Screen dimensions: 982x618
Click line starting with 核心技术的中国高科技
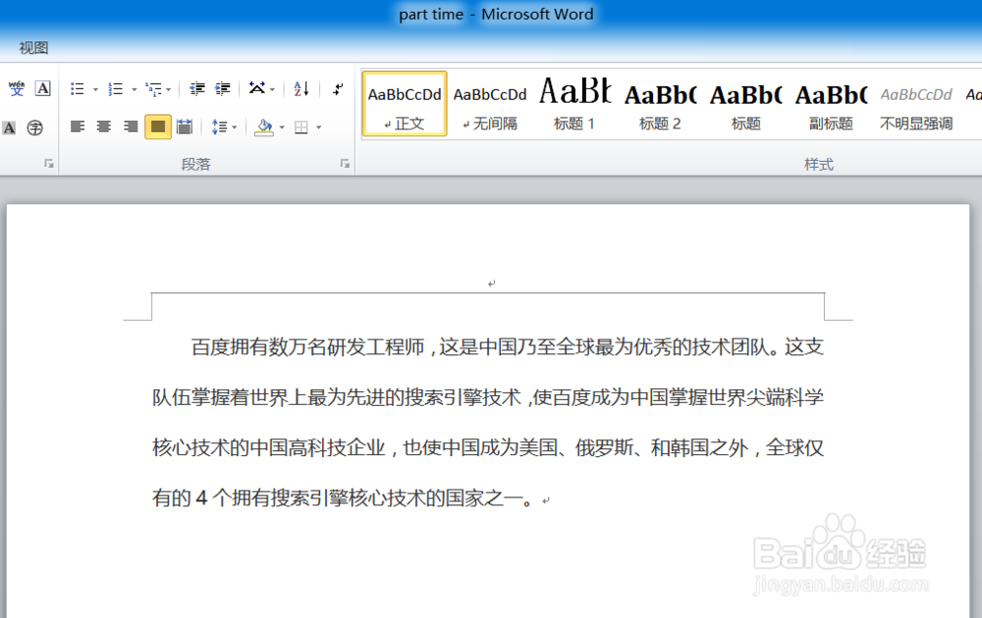(488, 448)
